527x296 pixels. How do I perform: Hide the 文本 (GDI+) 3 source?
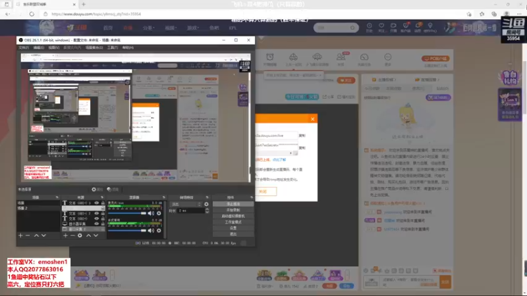[96, 203]
